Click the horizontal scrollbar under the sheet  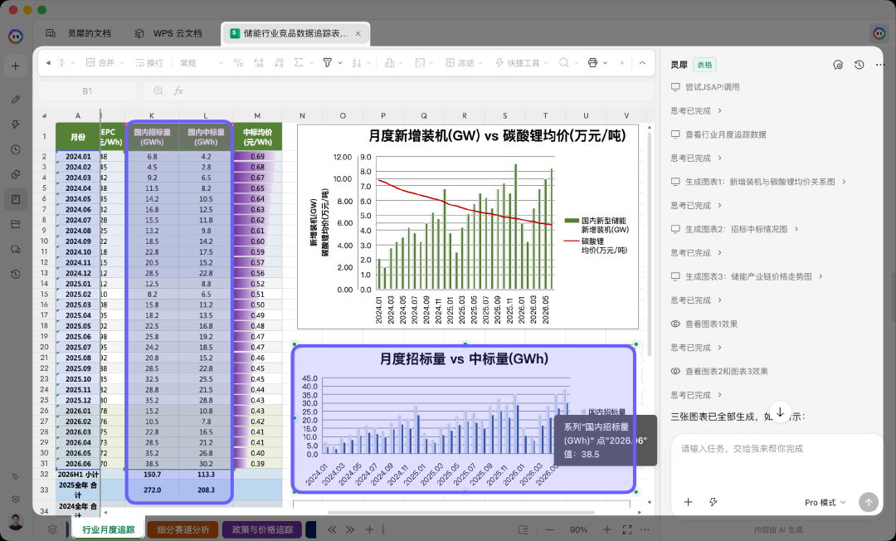(460, 513)
